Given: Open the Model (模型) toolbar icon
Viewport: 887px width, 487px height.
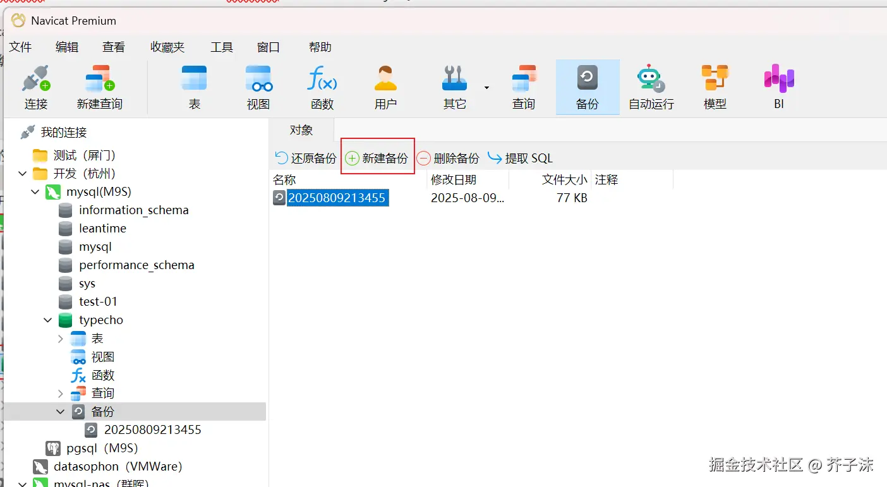Looking at the screenshot, I should click(x=715, y=88).
